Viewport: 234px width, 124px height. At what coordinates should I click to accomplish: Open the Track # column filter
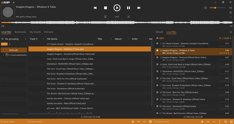pyautogui.click(x=43, y=39)
